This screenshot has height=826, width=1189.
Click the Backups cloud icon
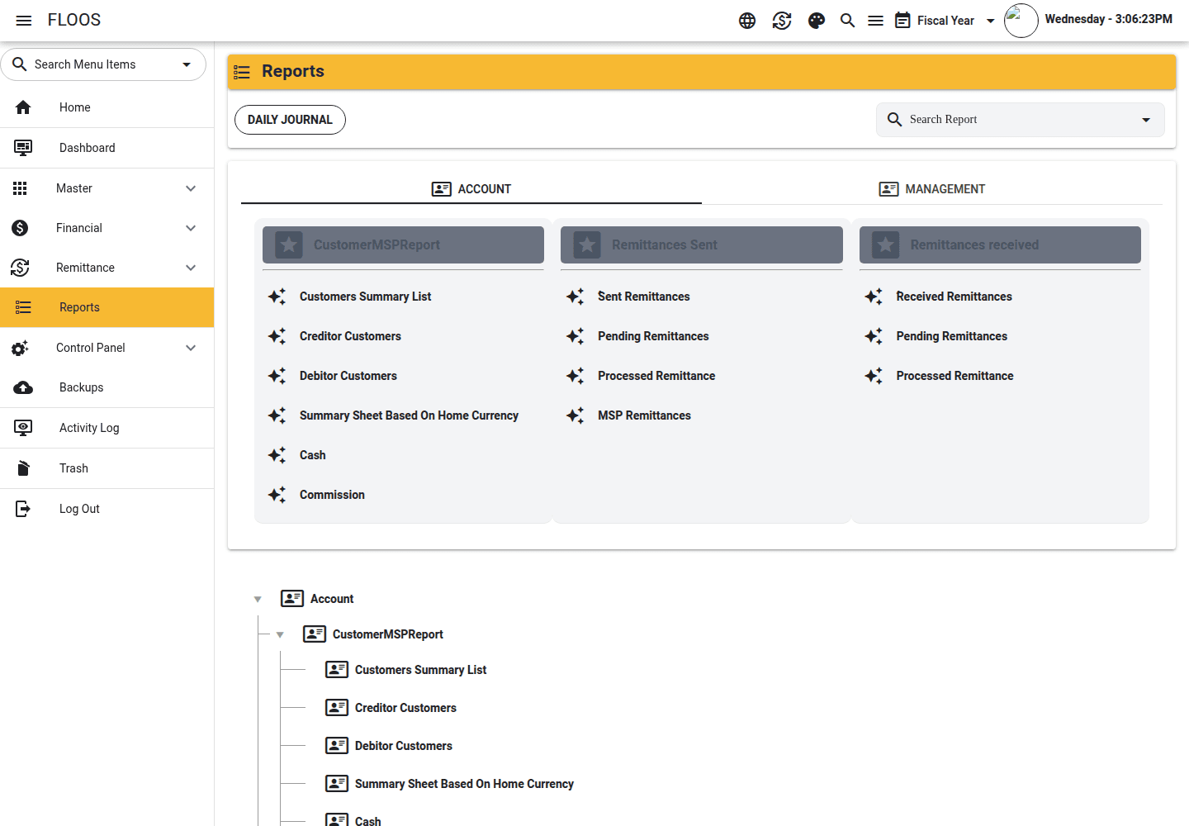click(23, 387)
